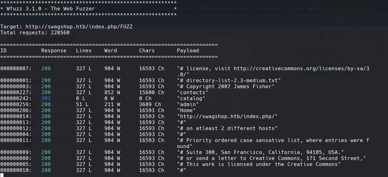
Task: Click the terminal cursor block at bottom
Action: point(2,175)
